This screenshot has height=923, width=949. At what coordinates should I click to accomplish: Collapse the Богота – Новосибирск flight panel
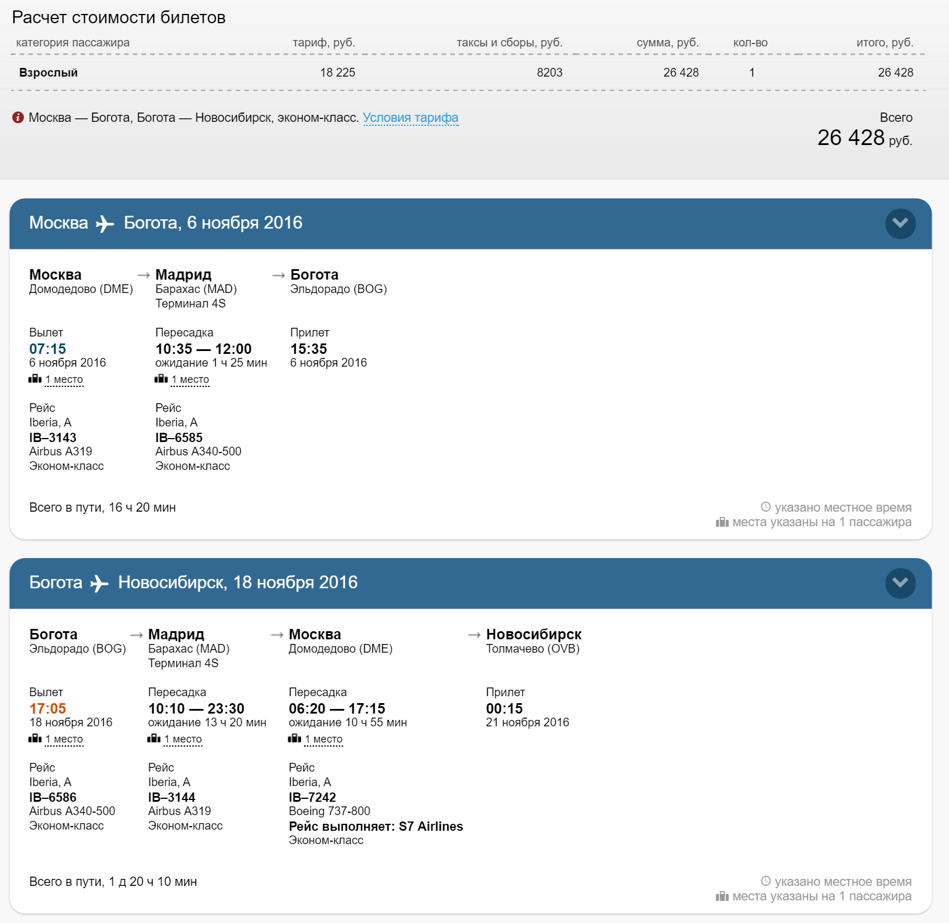900,583
